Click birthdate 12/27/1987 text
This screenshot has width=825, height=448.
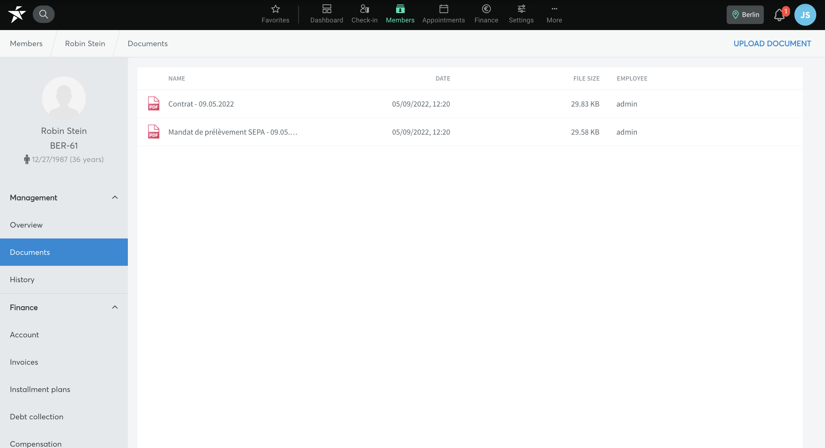coord(67,160)
